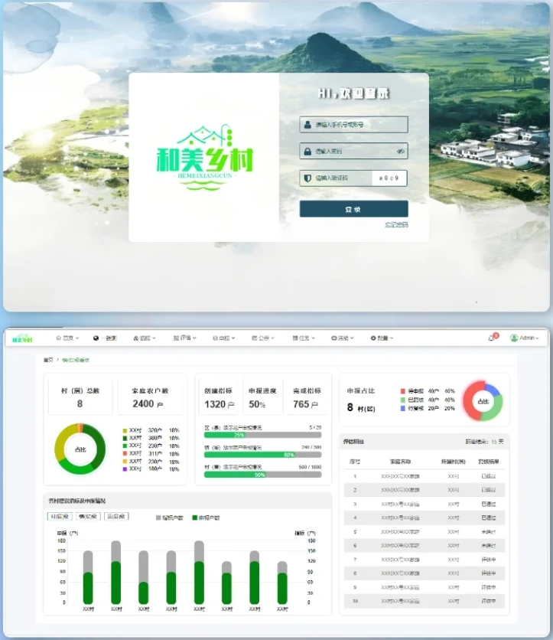
Task: Open the 申报 menu in navigation bar
Action: [x=223, y=338]
